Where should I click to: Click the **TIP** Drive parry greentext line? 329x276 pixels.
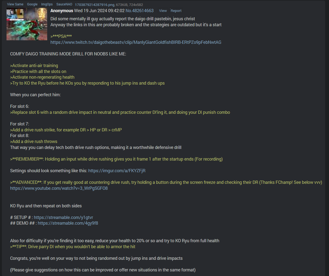pyautogui.click(x=73, y=247)
